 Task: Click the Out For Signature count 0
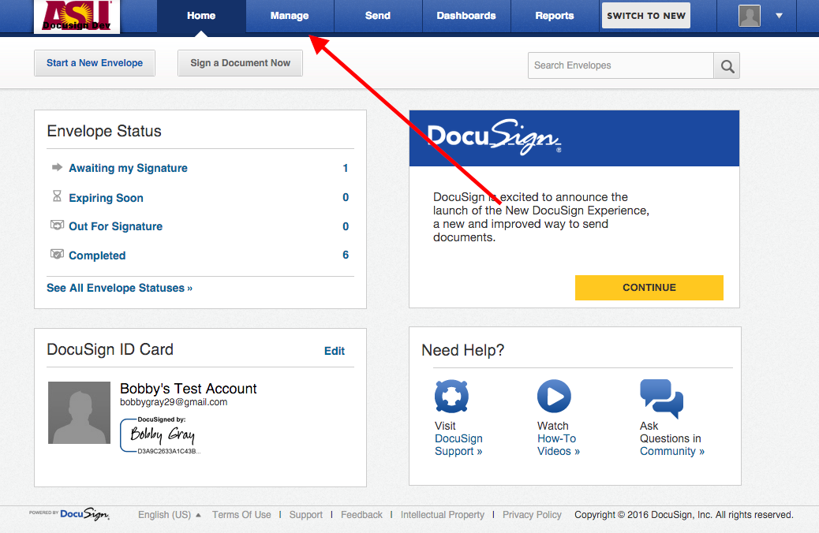pos(346,226)
